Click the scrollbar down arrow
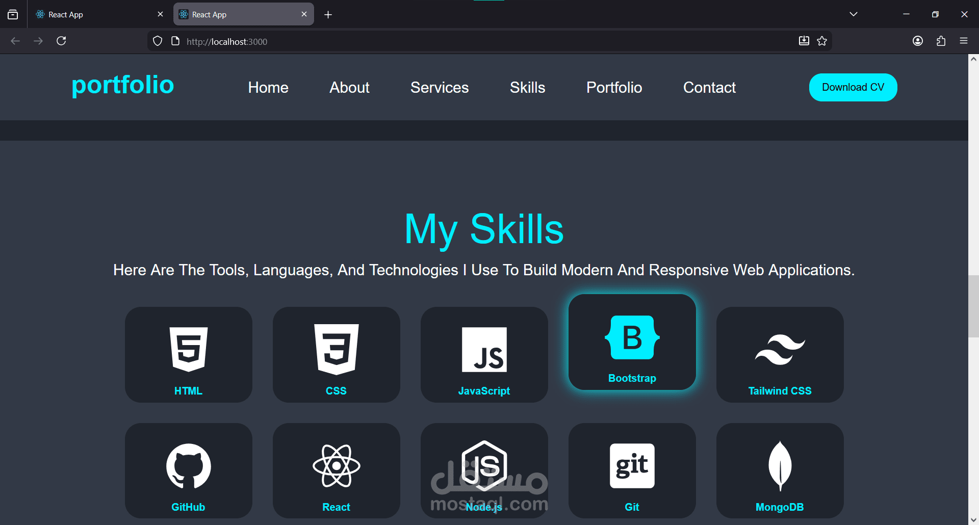 973,520
